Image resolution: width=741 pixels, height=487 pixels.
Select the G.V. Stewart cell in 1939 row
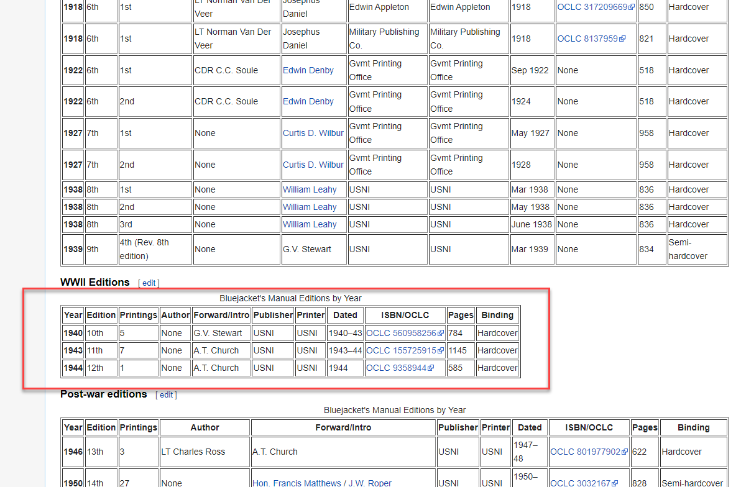[314, 250]
